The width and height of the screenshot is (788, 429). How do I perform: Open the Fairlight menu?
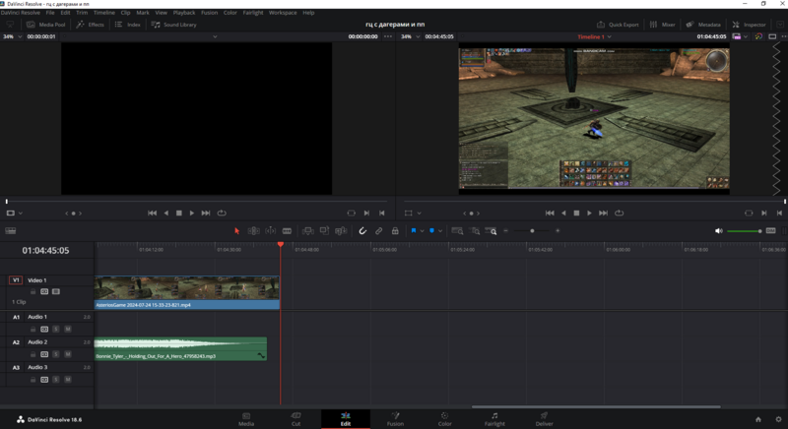pos(253,13)
